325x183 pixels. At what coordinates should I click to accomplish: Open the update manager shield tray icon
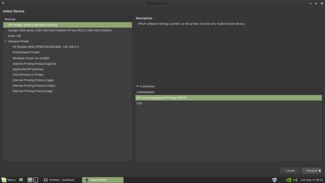tap(274, 180)
